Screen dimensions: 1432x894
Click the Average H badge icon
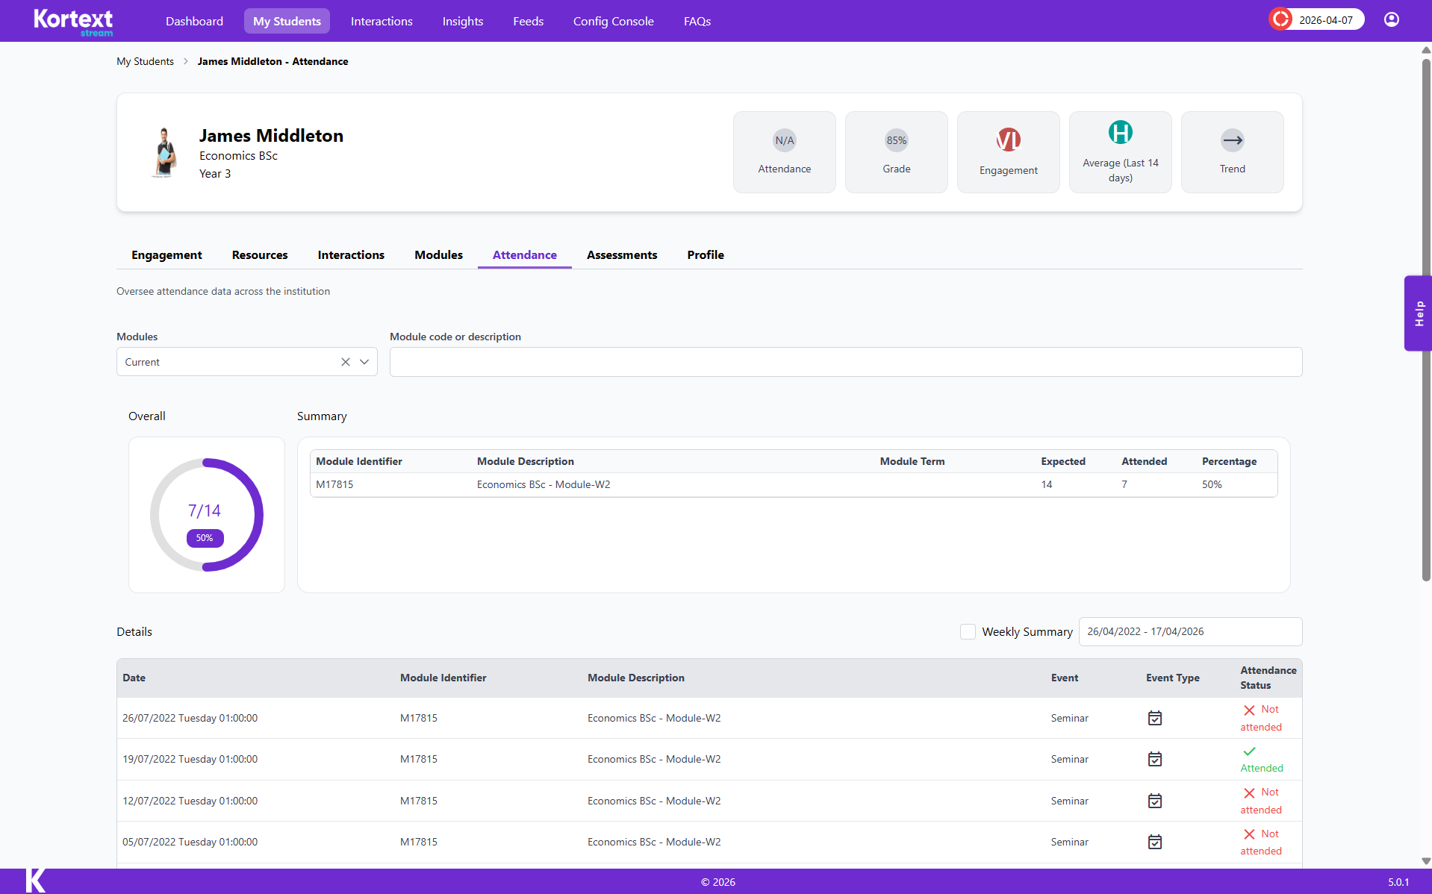click(x=1120, y=133)
